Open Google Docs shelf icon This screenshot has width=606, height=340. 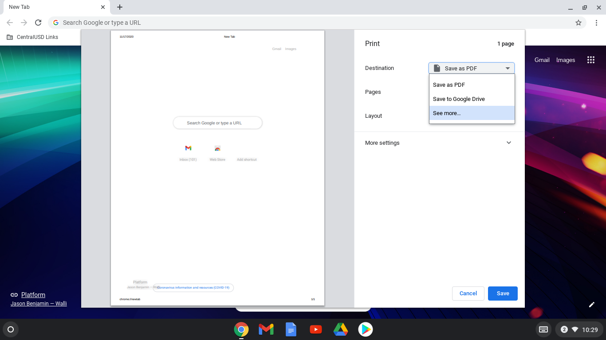(x=291, y=329)
